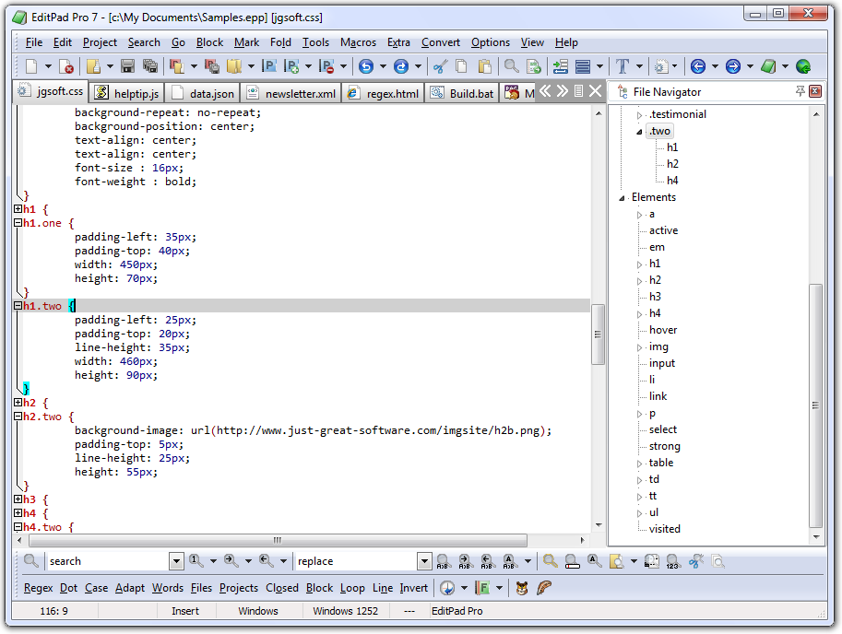Click the Redo blue arrow icon
842x634 pixels.
click(401, 66)
